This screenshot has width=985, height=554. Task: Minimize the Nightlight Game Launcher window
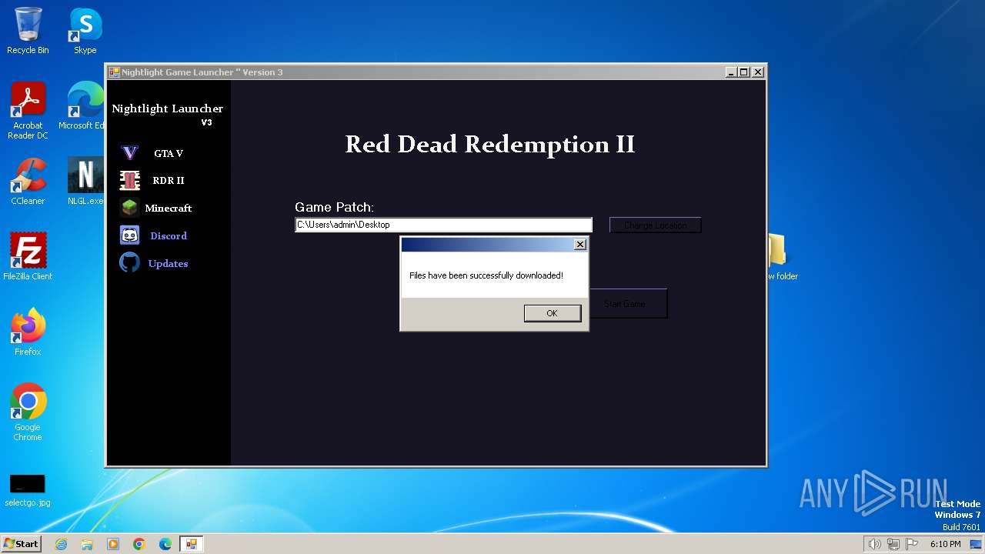pos(730,72)
